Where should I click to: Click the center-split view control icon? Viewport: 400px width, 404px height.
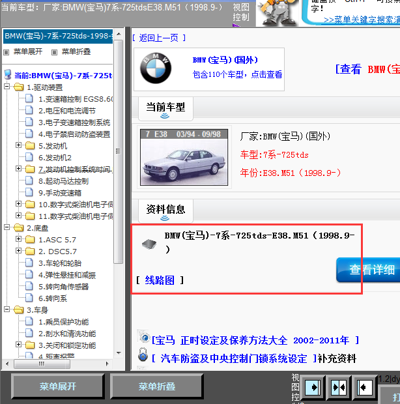pos(339,387)
